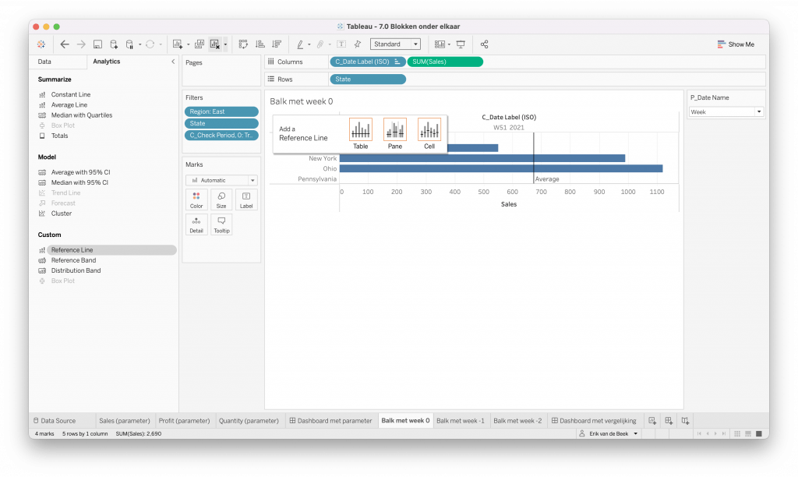Open Presentation mode from toolbar
This screenshot has width=798, height=477.
pos(461,44)
